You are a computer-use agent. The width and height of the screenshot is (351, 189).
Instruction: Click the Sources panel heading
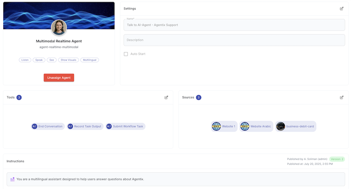pyautogui.click(x=188, y=97)
